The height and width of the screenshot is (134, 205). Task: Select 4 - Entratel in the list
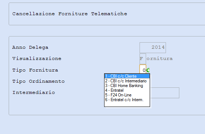(127, 90)
